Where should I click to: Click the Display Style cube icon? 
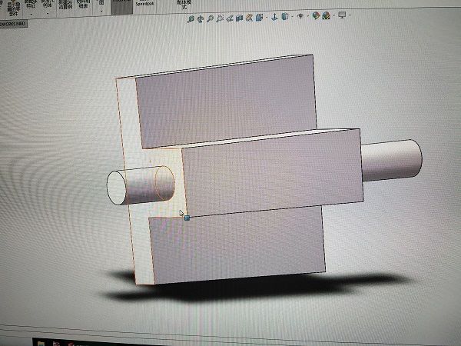coord(284,15)
